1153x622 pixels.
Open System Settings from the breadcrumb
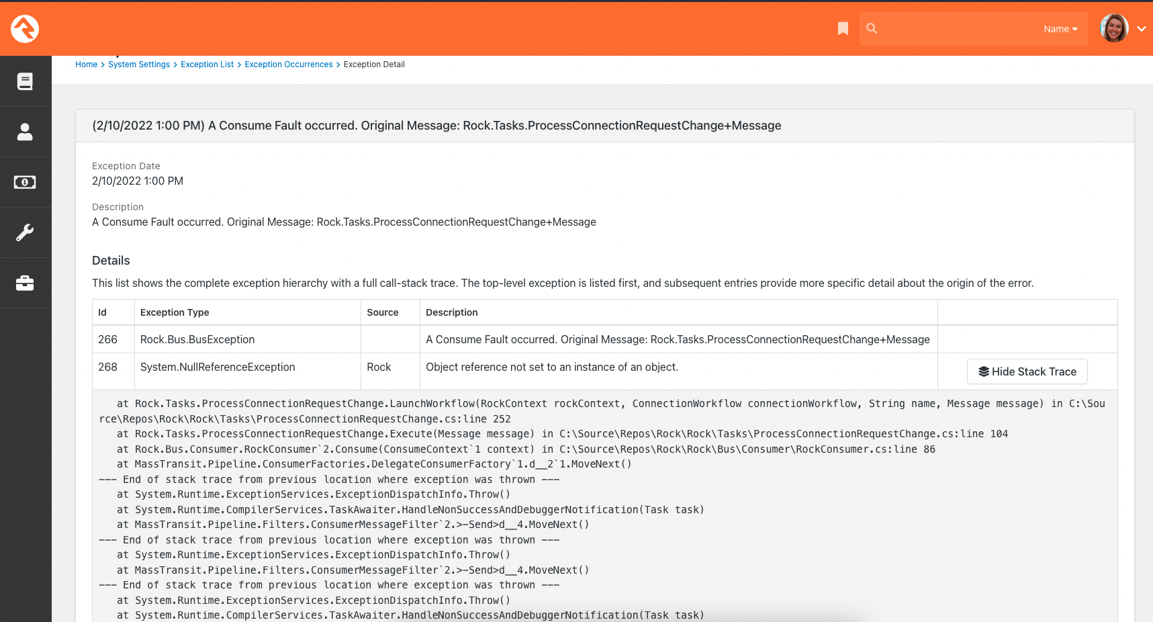point(139,64)
